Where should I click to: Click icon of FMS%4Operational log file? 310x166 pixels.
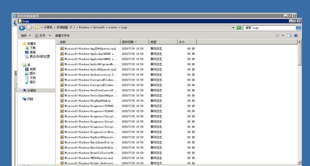coord(62,158)
